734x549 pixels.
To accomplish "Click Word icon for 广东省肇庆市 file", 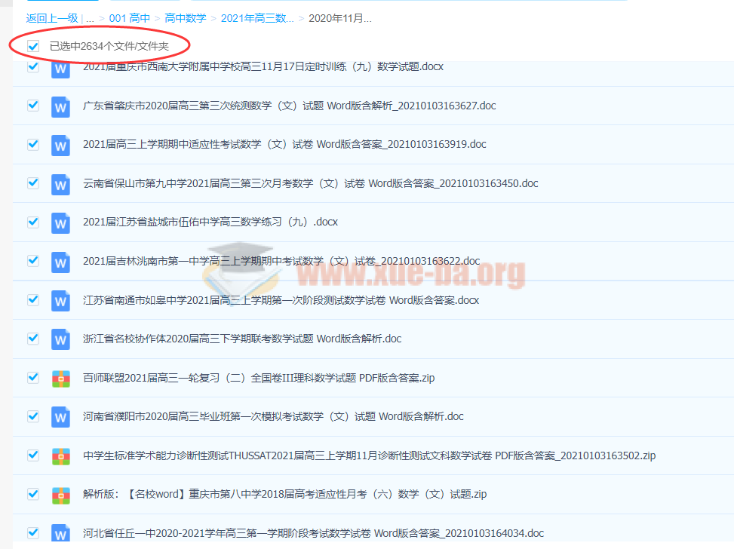I will click(60, 106).
